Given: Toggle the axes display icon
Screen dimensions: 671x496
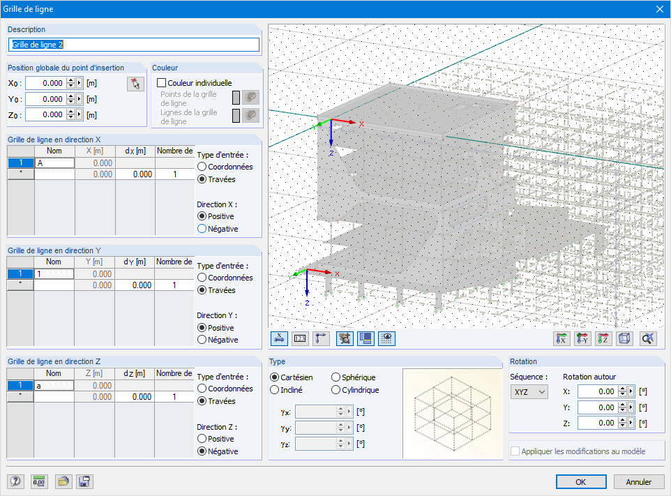Looking at the screenshot, I should point(321,338).
